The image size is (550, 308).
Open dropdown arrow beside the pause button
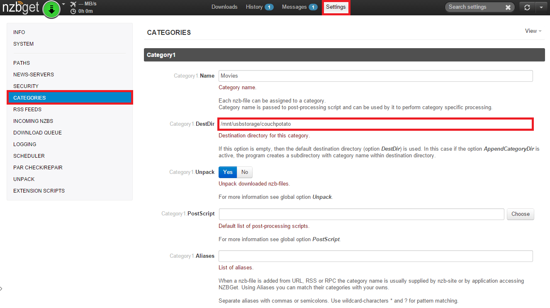click(63, 4)
